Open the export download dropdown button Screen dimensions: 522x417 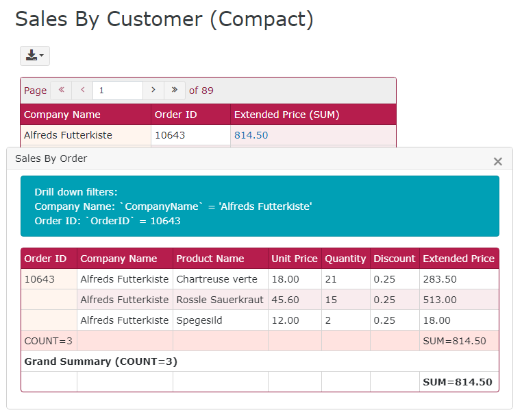[34, 56]
